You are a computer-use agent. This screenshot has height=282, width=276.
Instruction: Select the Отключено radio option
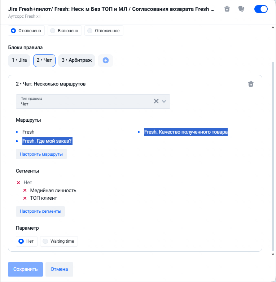[x=26, y=31]
